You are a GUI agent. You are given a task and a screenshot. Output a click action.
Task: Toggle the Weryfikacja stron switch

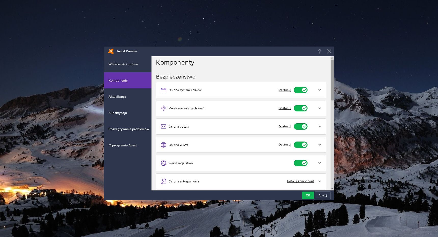300,163
